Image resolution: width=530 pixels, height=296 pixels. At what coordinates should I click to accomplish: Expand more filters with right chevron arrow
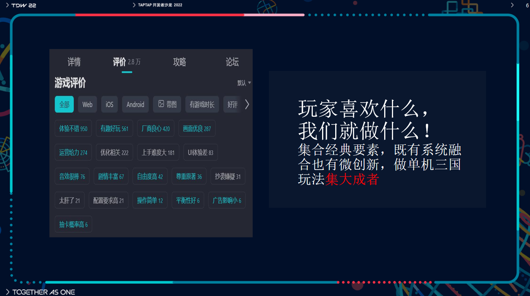(247, 104)
